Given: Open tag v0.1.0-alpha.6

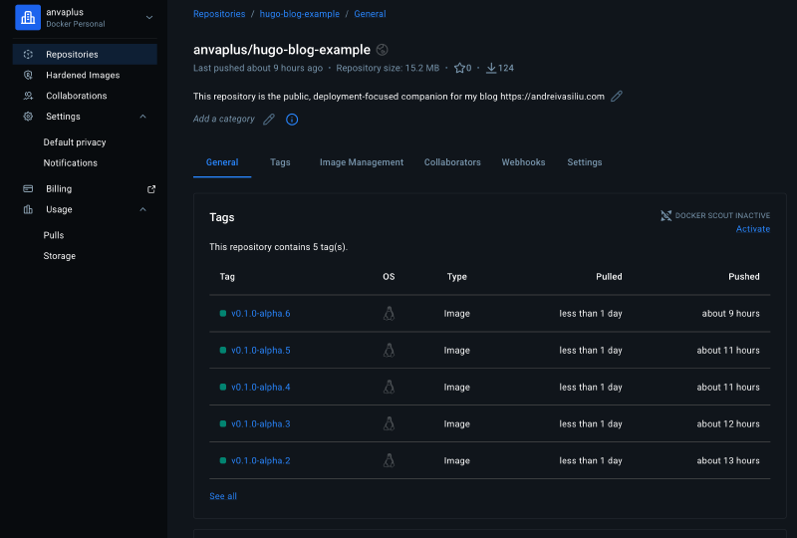Looking at the screenshot, I should point(261,314).
